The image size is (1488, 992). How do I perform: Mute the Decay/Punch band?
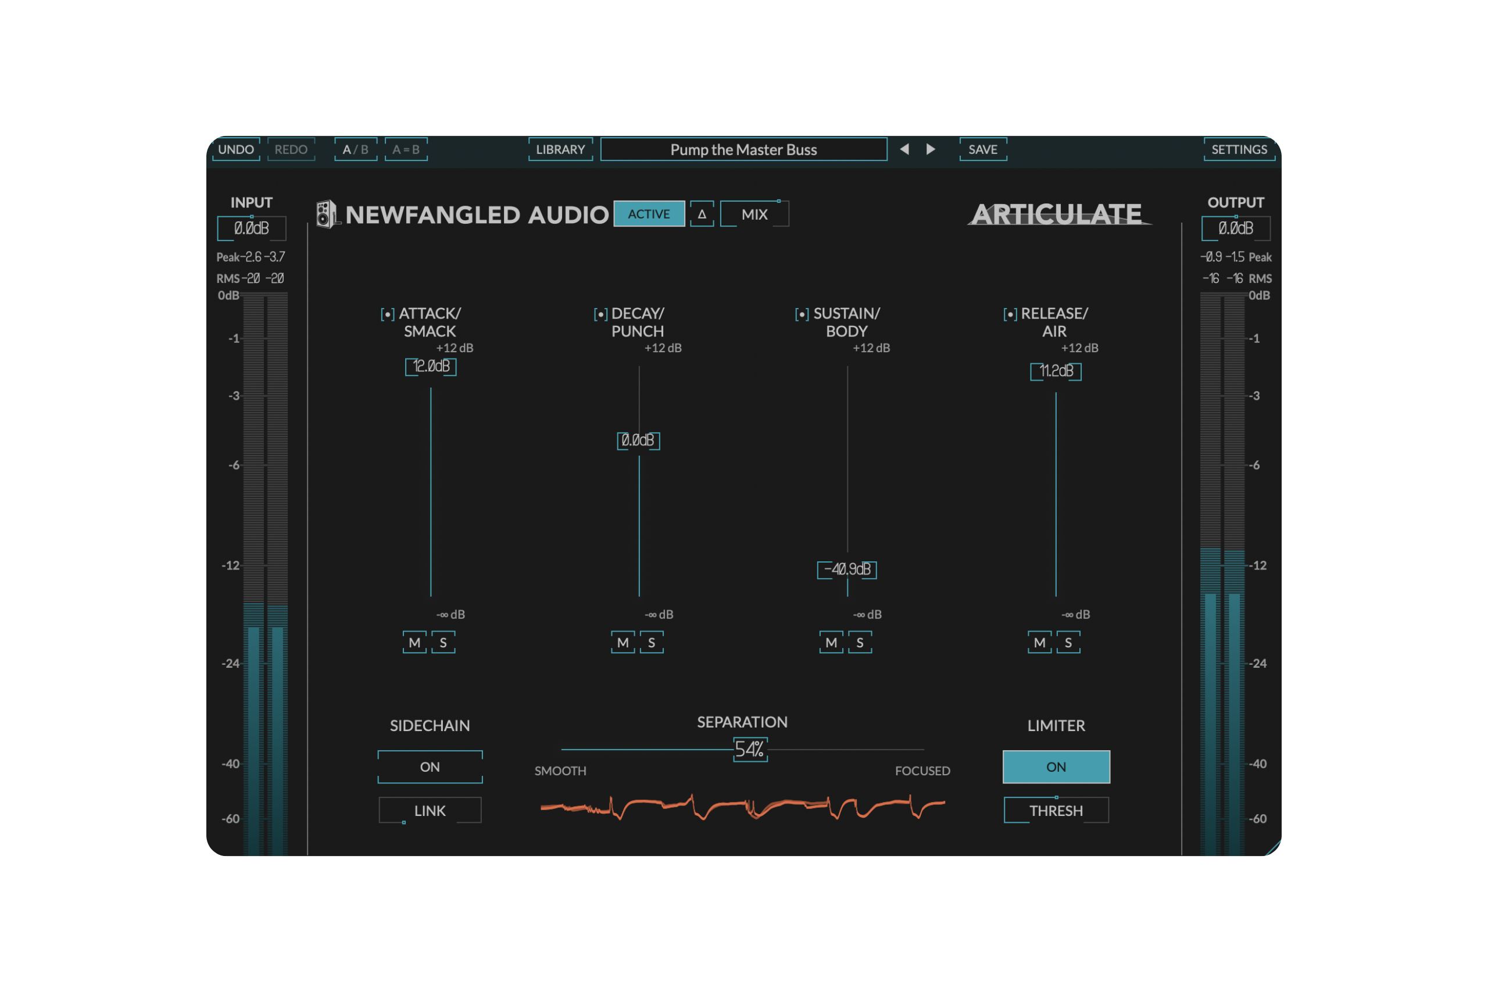pos(623,643)
